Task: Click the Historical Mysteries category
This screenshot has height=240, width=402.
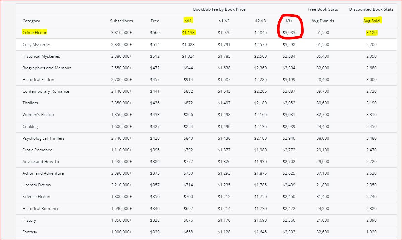Action: click(41, 56)
